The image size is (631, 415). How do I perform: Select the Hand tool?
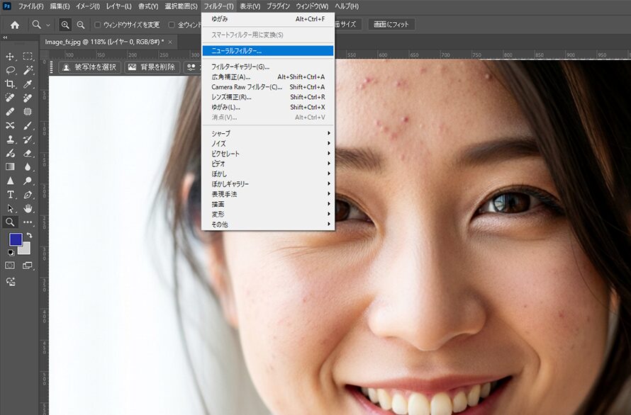coord(26,208)
